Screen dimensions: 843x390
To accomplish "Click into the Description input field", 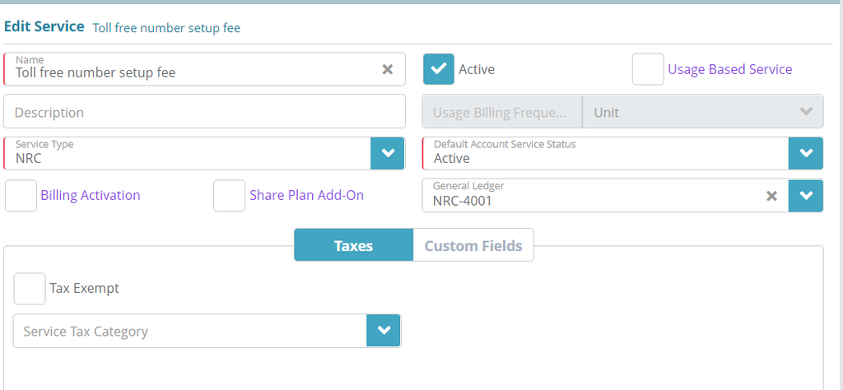I will point(204,112).
